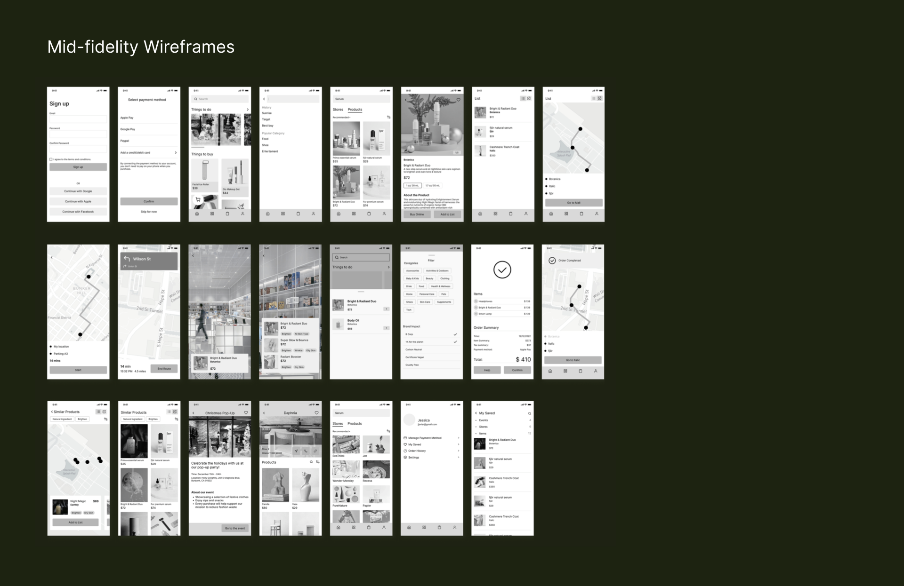Click the Email input field on Sign up
The height and width of the screenshot is (586, 904).
pyautogui.click(x=78, y=119)
